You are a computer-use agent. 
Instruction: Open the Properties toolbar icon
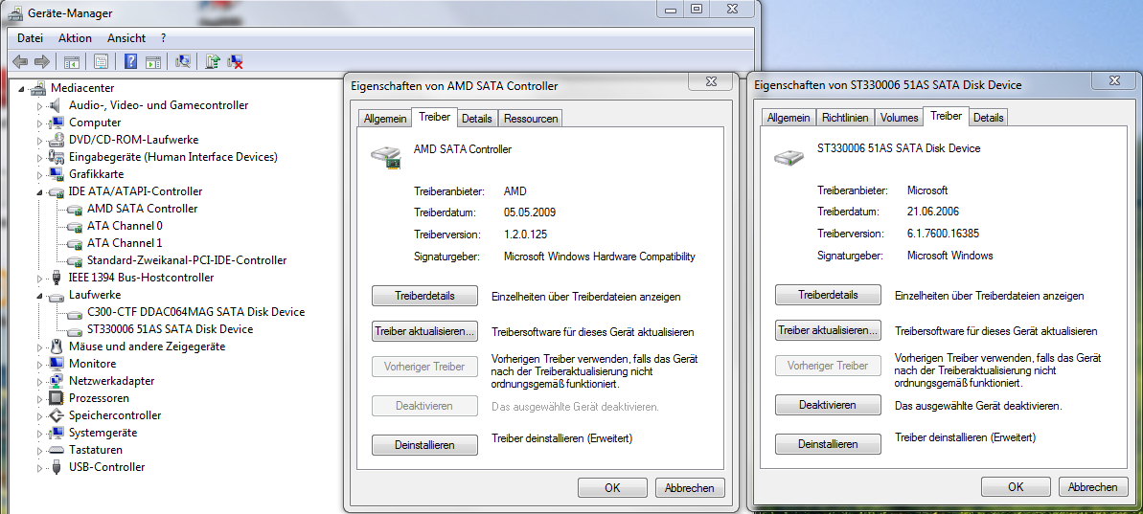tap(102, 62)
